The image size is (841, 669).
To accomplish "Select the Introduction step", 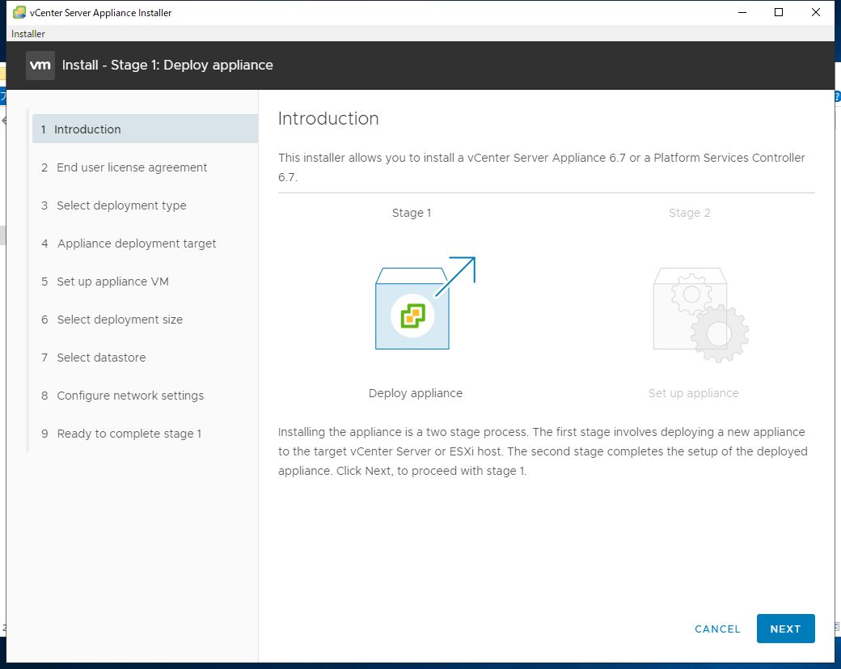I will (145, 129).
